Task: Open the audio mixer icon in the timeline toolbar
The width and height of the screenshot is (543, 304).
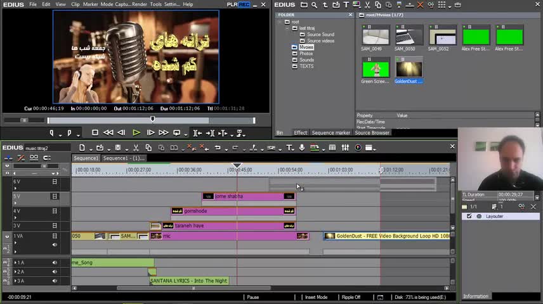Action: click(345, 148)
